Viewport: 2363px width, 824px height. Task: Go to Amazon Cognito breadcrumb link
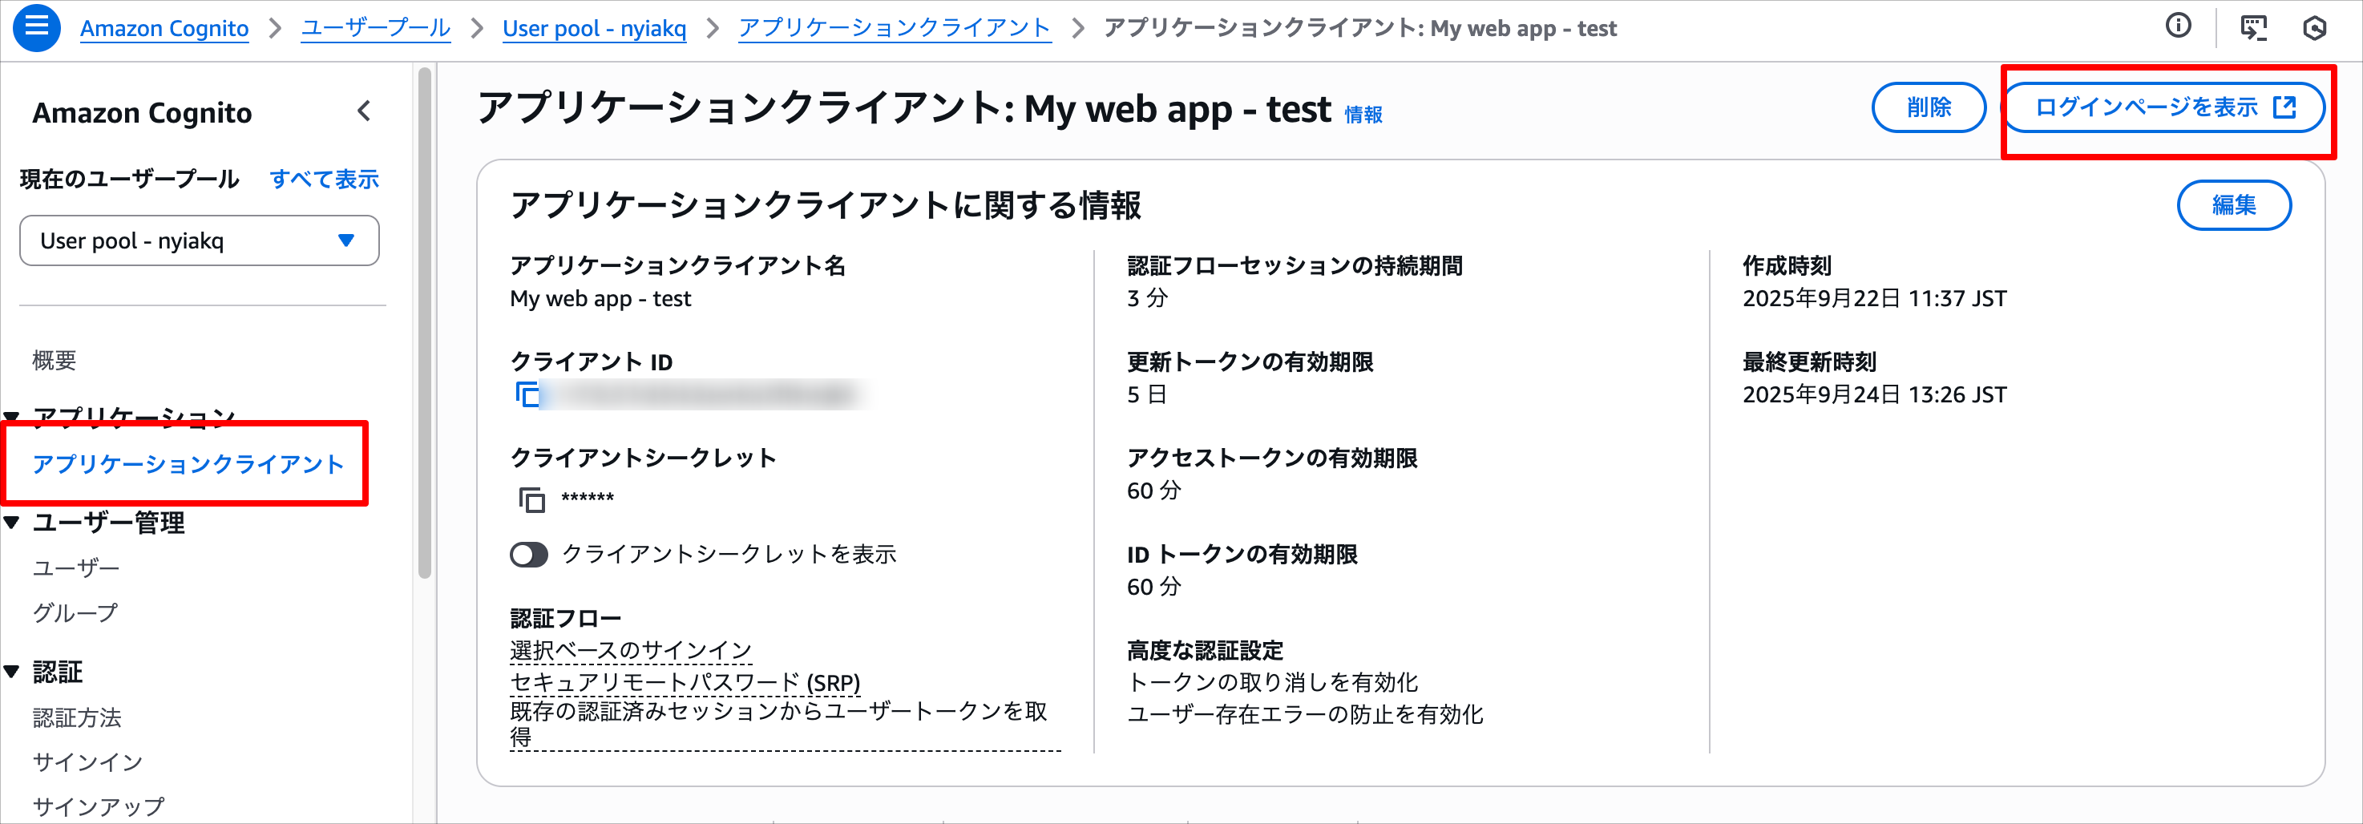[164, 28]
